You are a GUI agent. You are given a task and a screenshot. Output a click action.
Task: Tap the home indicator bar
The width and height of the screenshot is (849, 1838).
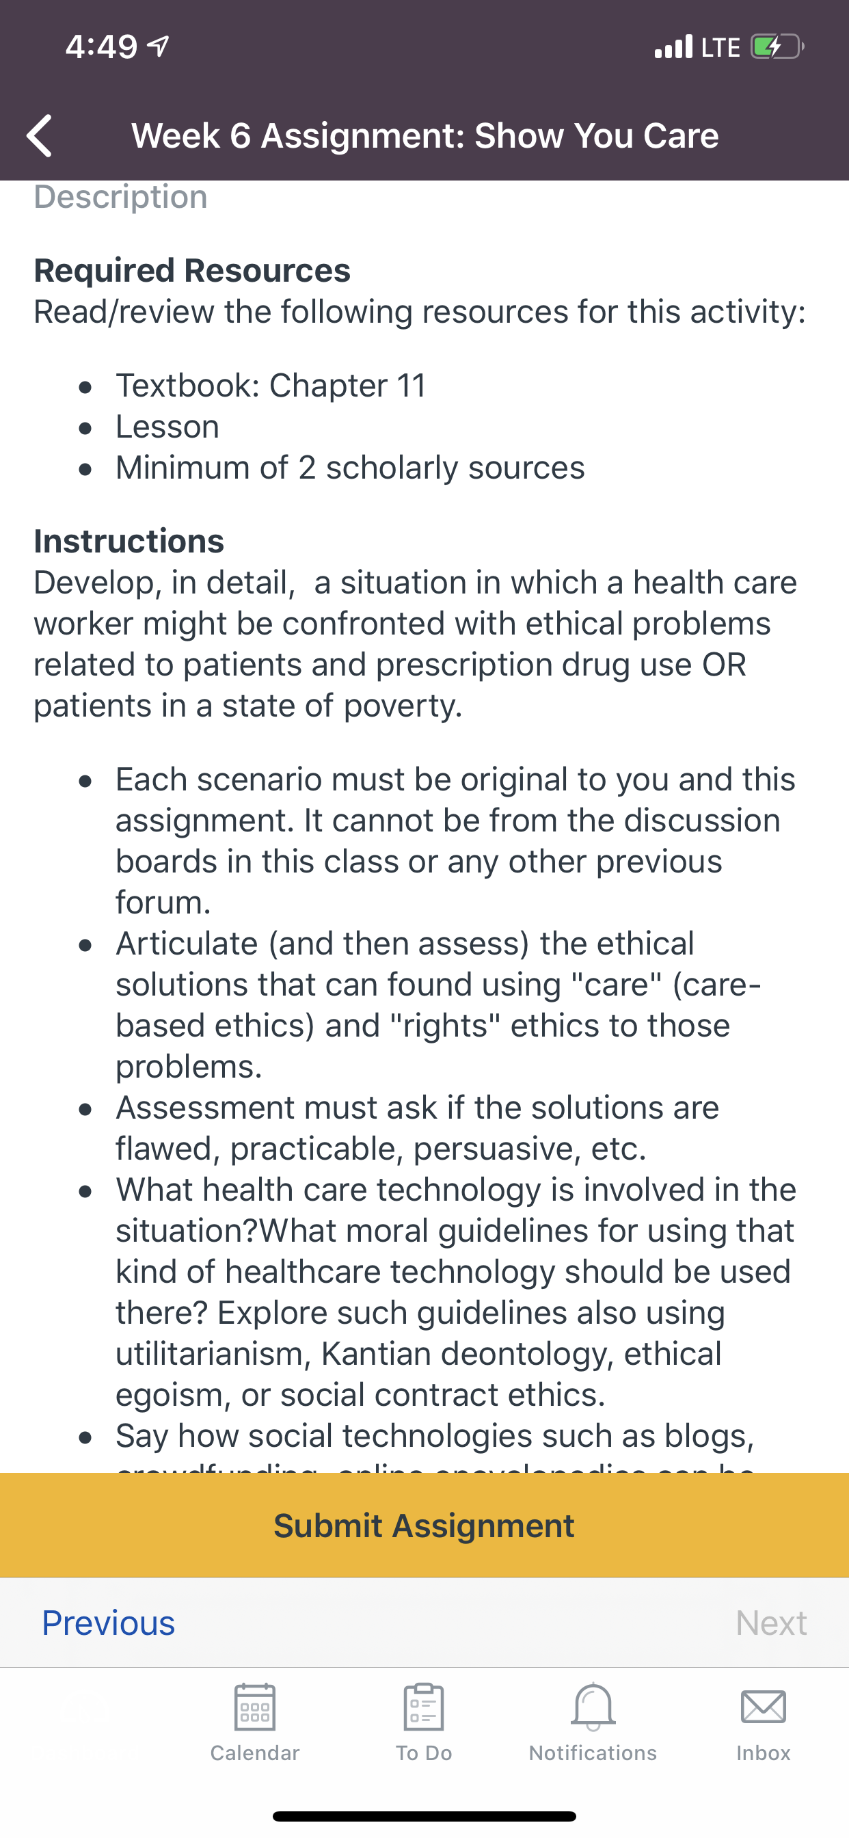pyautogui.click(x=424, y=1816)
